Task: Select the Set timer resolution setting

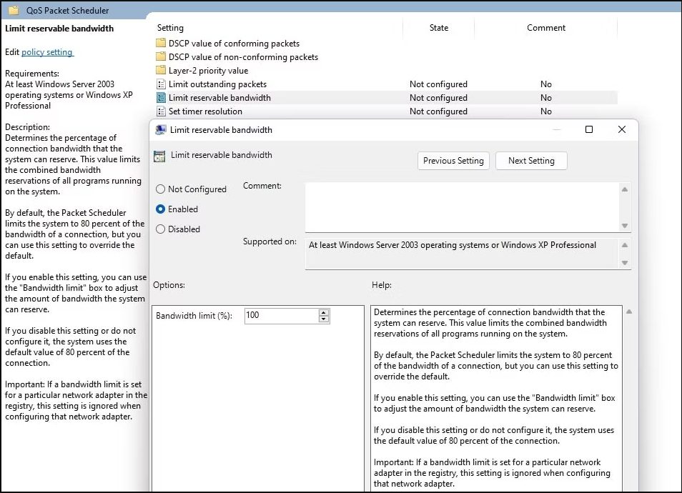Action: tap(205, 111)
